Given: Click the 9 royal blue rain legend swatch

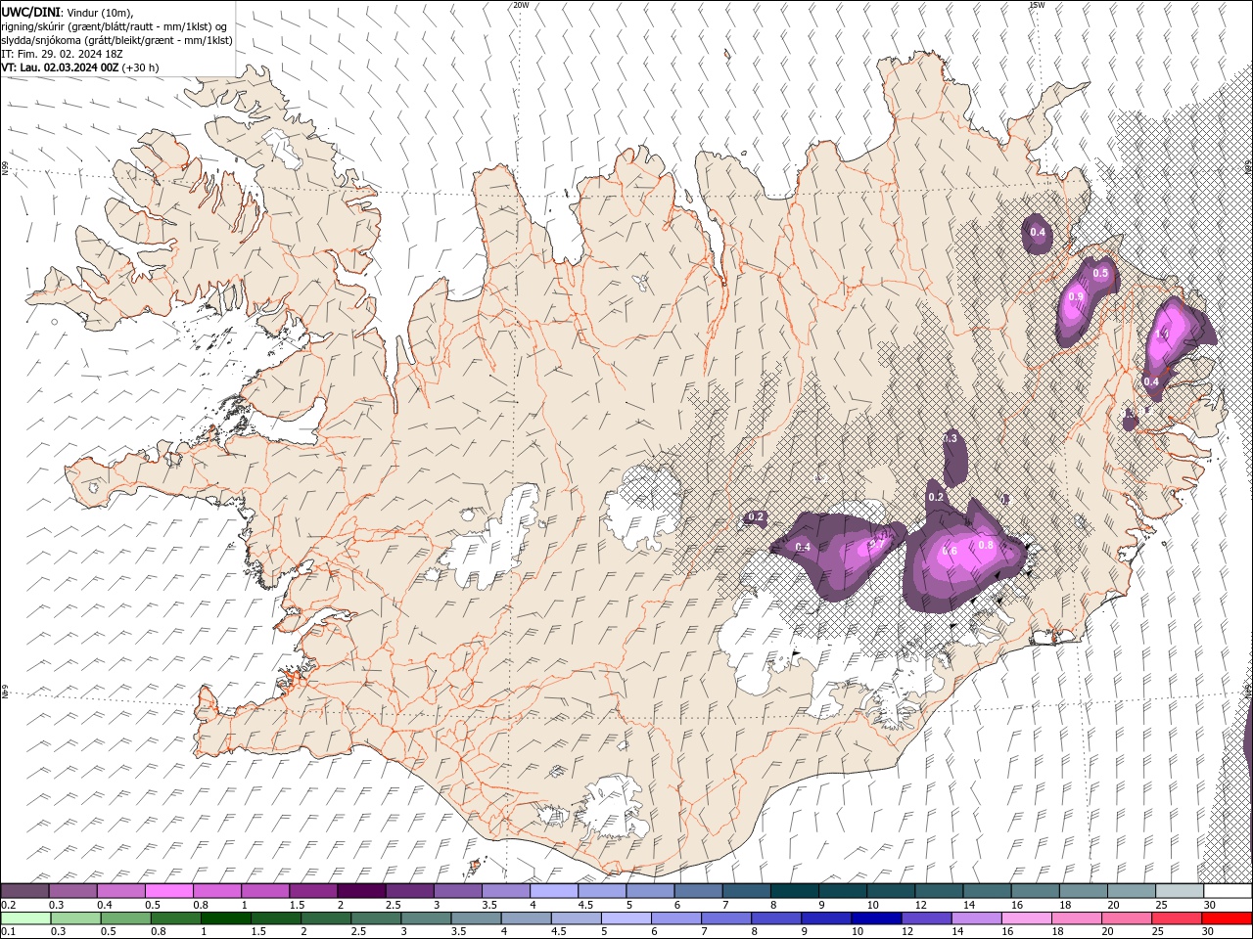Looking at the screenshot, I should pyautogui.click(x=825, y=918).
